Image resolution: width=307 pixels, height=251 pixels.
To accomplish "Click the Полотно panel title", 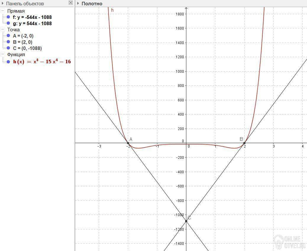I will [x=92, y=4].
